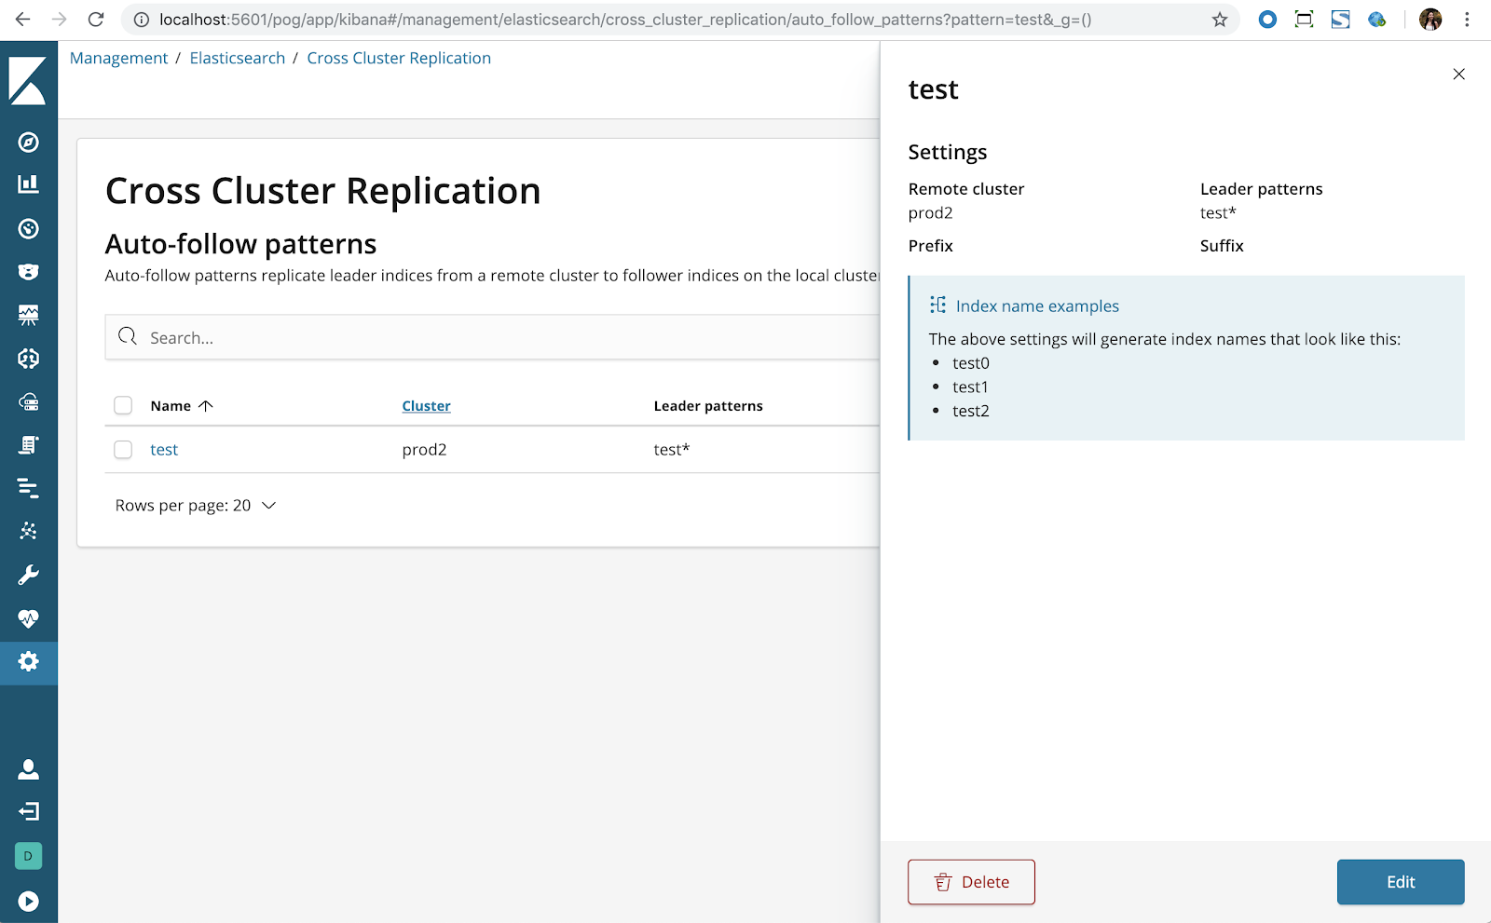Open the user profile sidebar icon

pyautogui.click(x=29, y=768)
